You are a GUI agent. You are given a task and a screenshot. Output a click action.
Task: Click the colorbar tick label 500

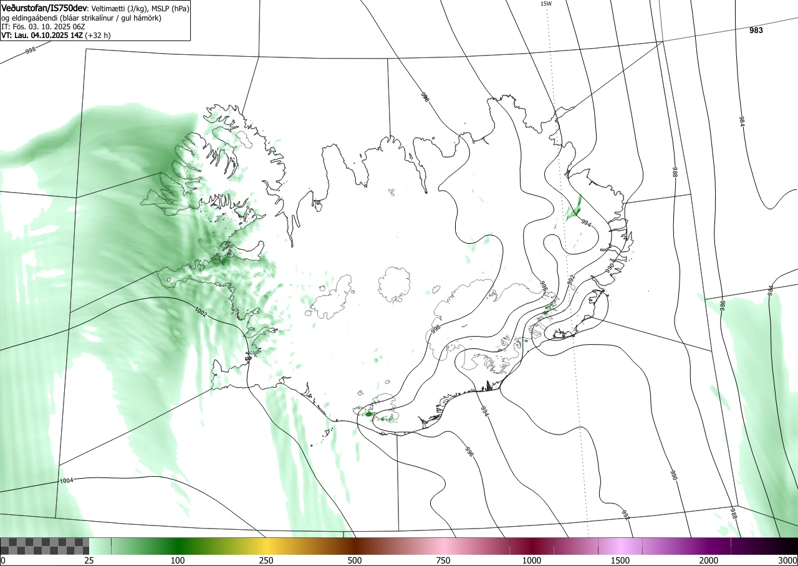point(355,560)
